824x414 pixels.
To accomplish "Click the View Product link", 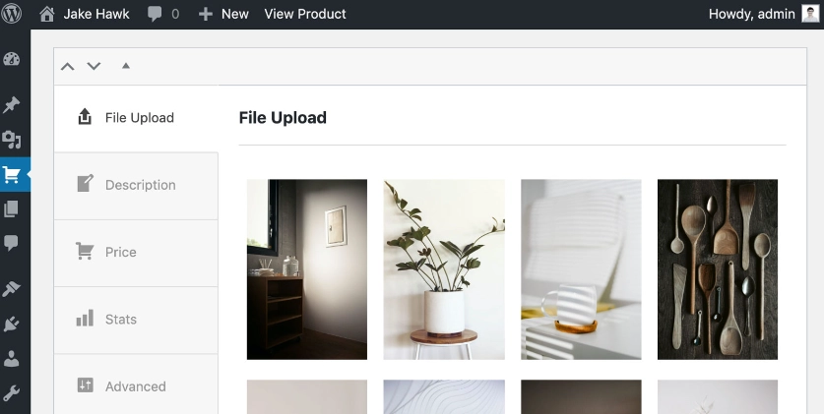I will (x=305, y=14).
